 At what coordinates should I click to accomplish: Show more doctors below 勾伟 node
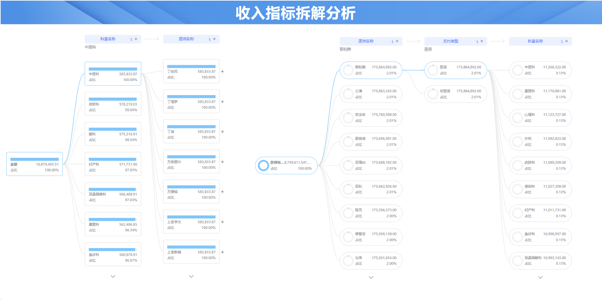(x=371, y=277)
